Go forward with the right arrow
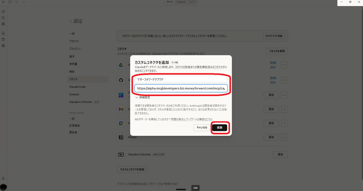Screen dimensions: 363x191 point(23,2)
